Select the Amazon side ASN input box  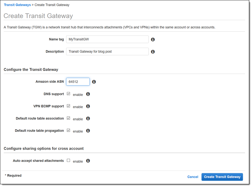(78, 82)
